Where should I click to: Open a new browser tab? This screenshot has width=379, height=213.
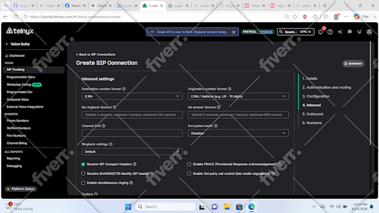click(x=324, y=6)
